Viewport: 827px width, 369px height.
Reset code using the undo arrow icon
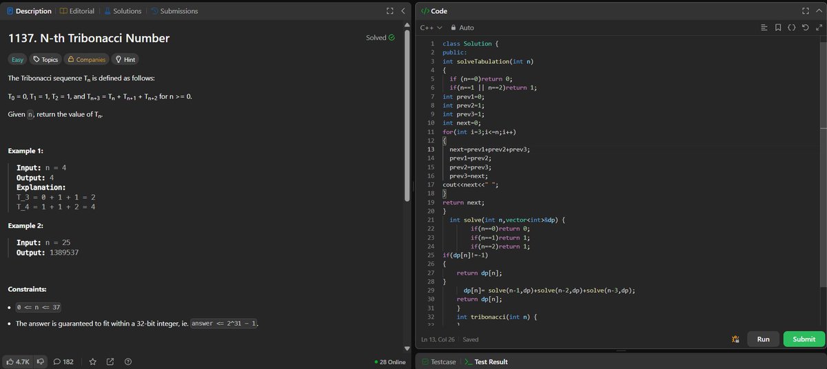(x=805, y=28)
